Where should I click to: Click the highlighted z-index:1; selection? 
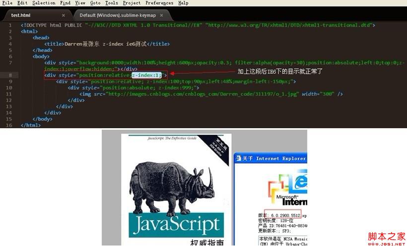coord(146,75)
